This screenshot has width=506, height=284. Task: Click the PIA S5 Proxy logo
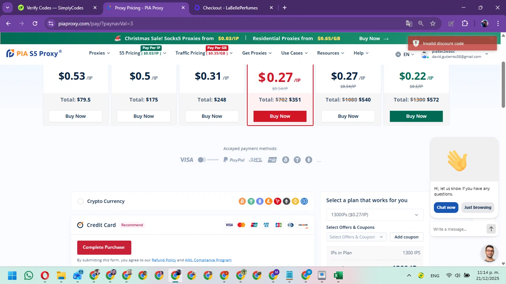click(34, 53)
